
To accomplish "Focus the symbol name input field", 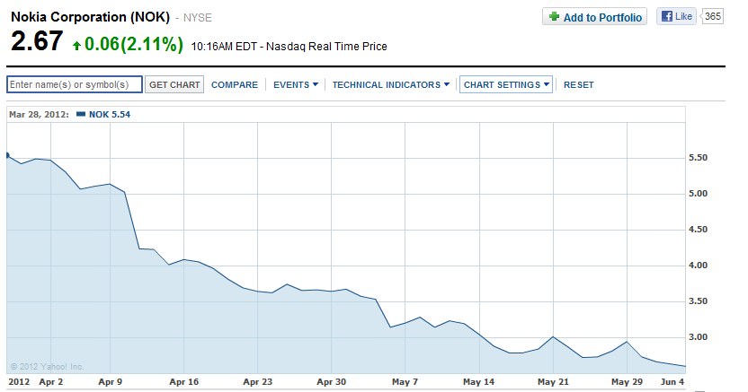I will (75, 84).
